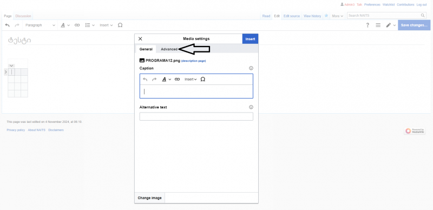Expand the More dropdown menu

click(x=337, y=16)
